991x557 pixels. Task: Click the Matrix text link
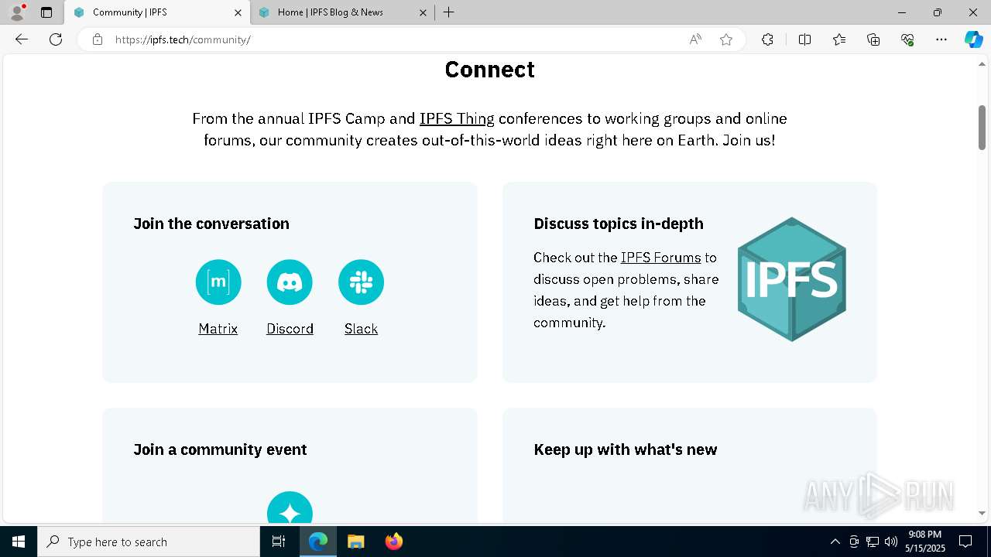coord(218,329)
